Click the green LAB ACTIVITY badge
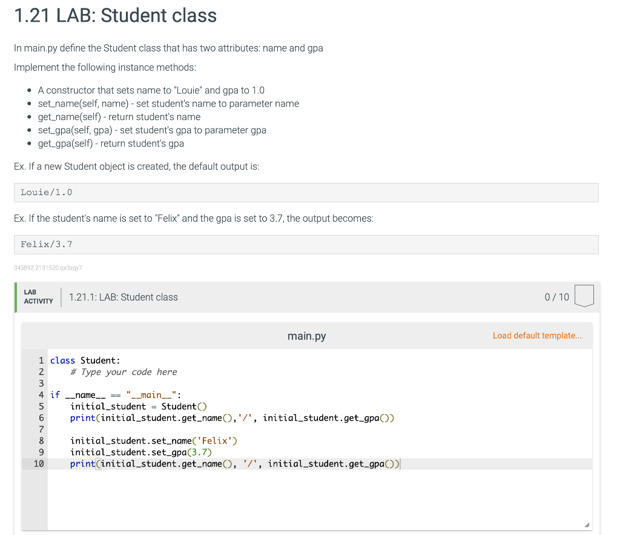The height and width of the screenshot is (535, 620). click(38, 297)
